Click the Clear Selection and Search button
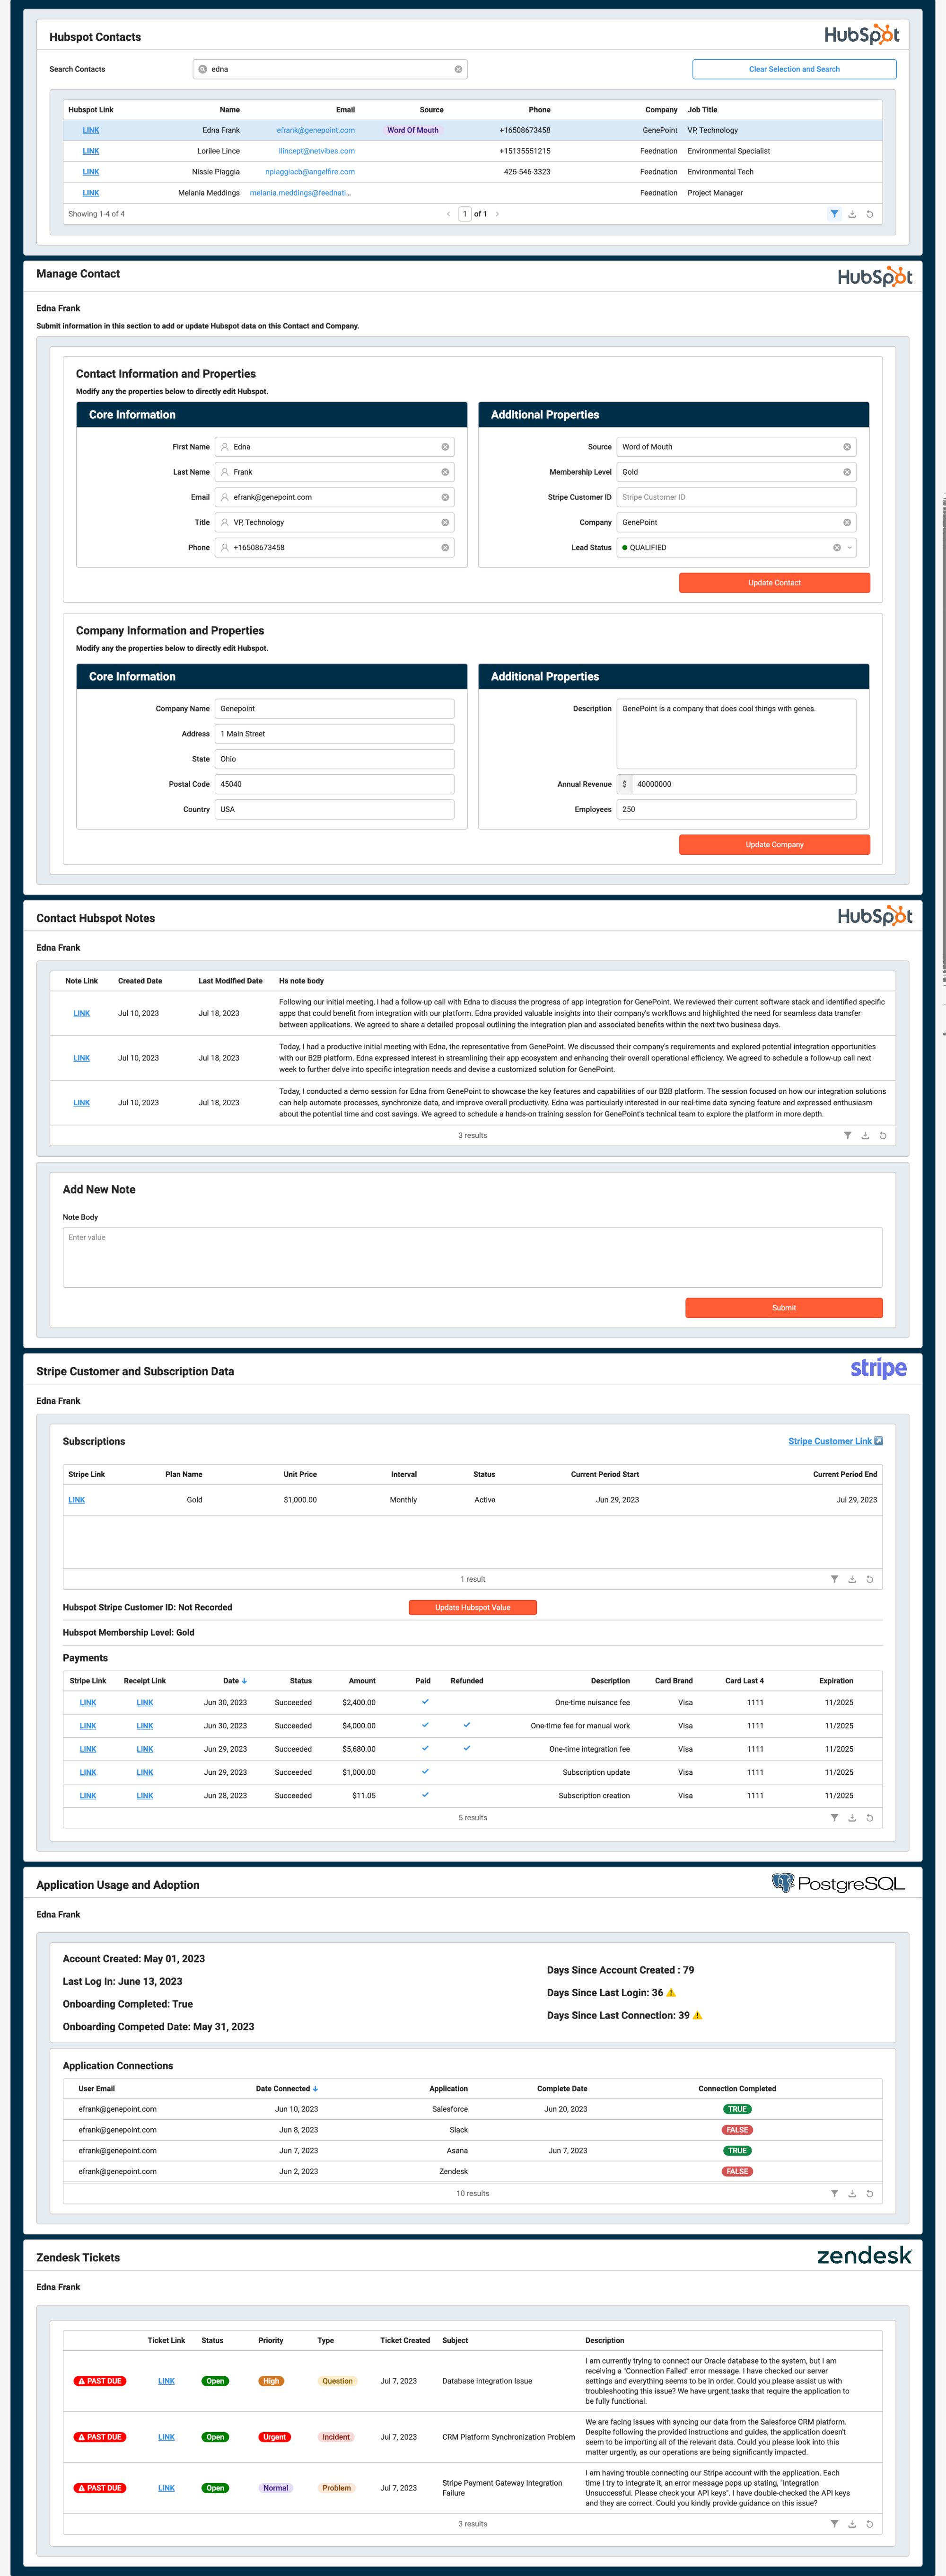This screenshot has height=2576, width=946. click(x=794, y=69)
